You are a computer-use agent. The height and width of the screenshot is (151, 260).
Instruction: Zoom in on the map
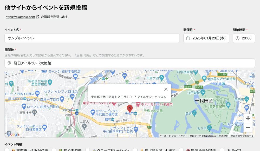click(x=248, y=118)
